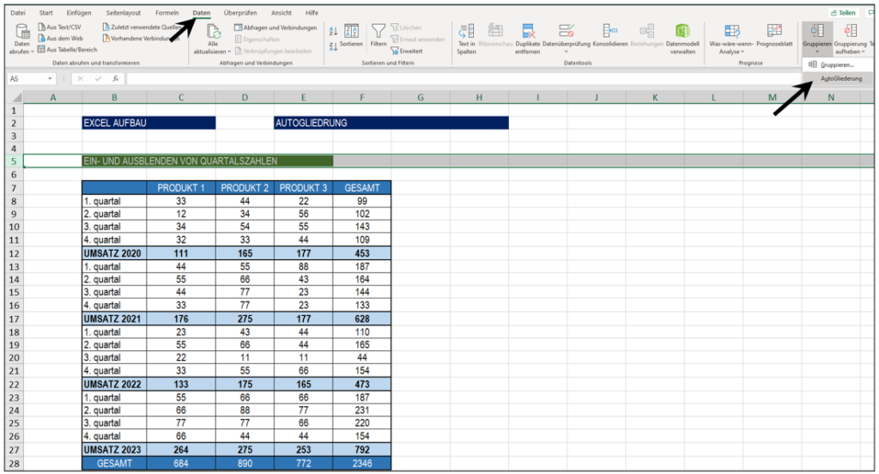The image size is (879, 474).
Task: Open Datenüberprüfung tool icon
Action: click(x=567, y=31)
